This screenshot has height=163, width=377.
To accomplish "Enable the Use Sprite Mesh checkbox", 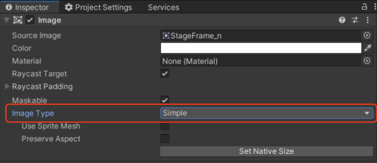I will [x=165, y=126].
